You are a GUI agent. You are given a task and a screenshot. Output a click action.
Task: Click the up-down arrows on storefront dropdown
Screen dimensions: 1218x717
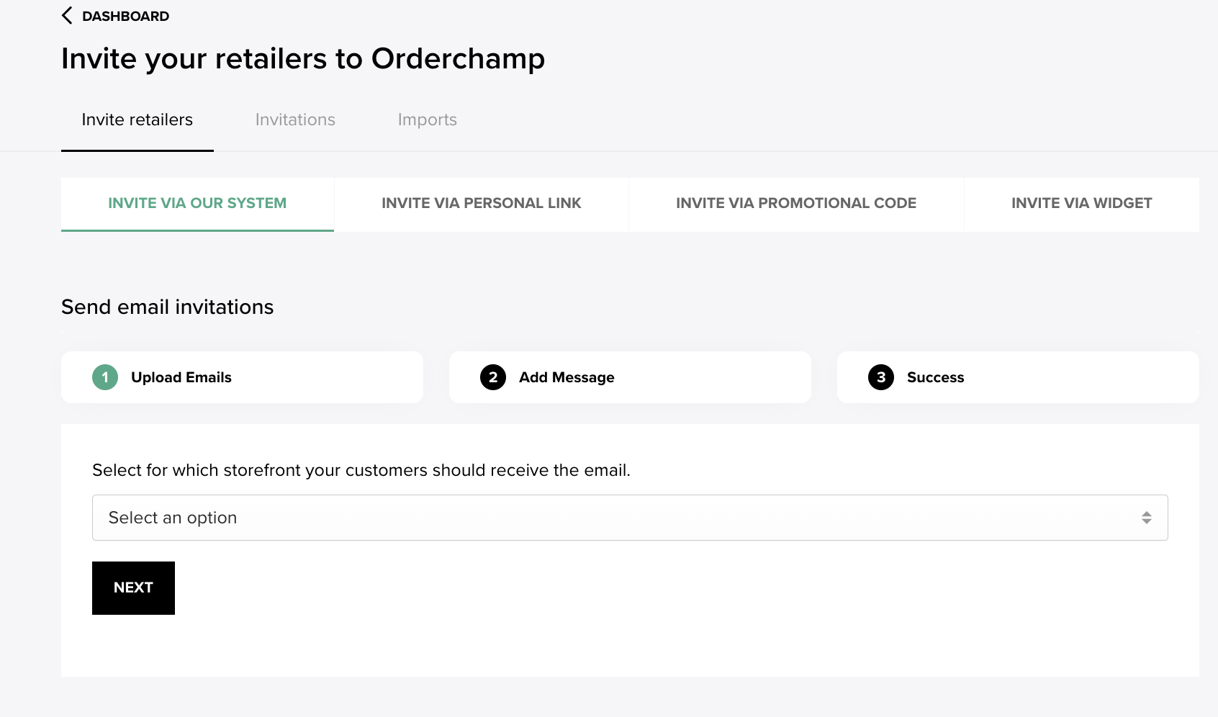pyautogui.click(x=1146, y=518)
